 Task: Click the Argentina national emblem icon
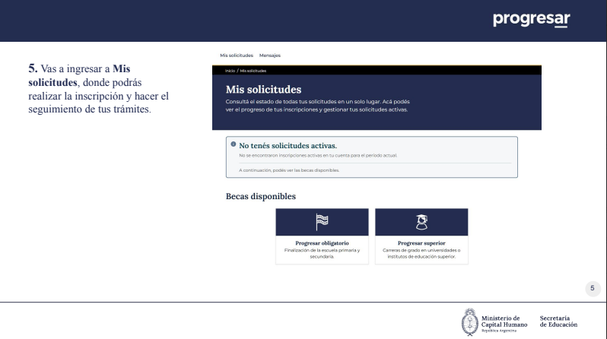[470, 318]
